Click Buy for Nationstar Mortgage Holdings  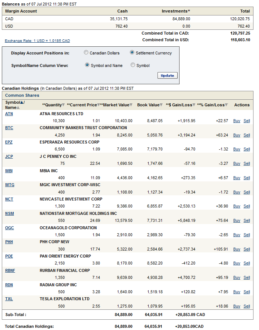(x=237, y=221)
